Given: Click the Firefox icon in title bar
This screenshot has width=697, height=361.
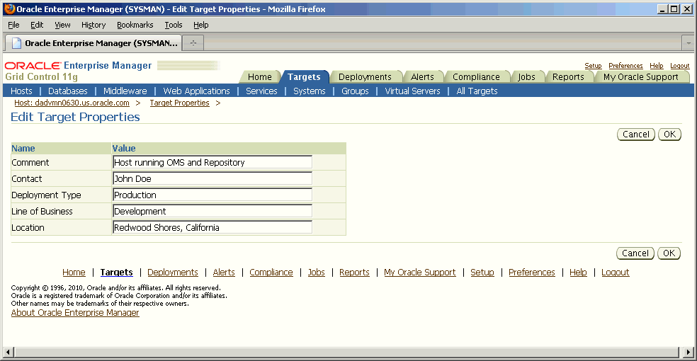Looking at the screenshot, I should pyautogui.click(x=9, y=9).
